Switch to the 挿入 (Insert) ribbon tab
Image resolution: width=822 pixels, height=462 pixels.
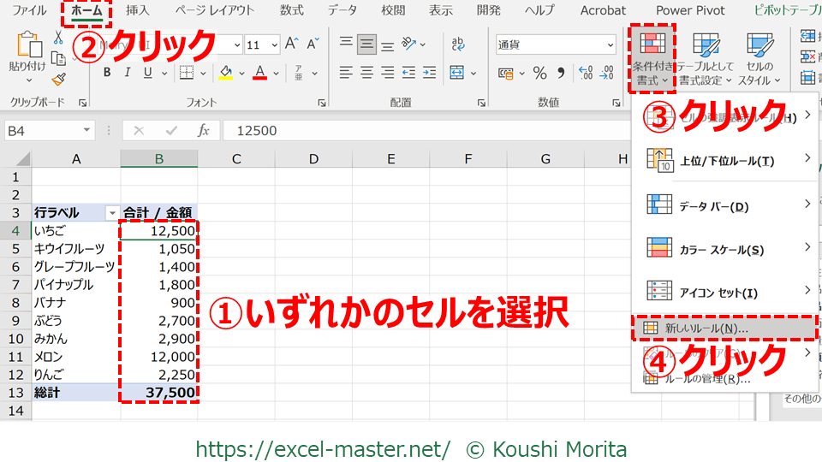click(x=137, y=10)
